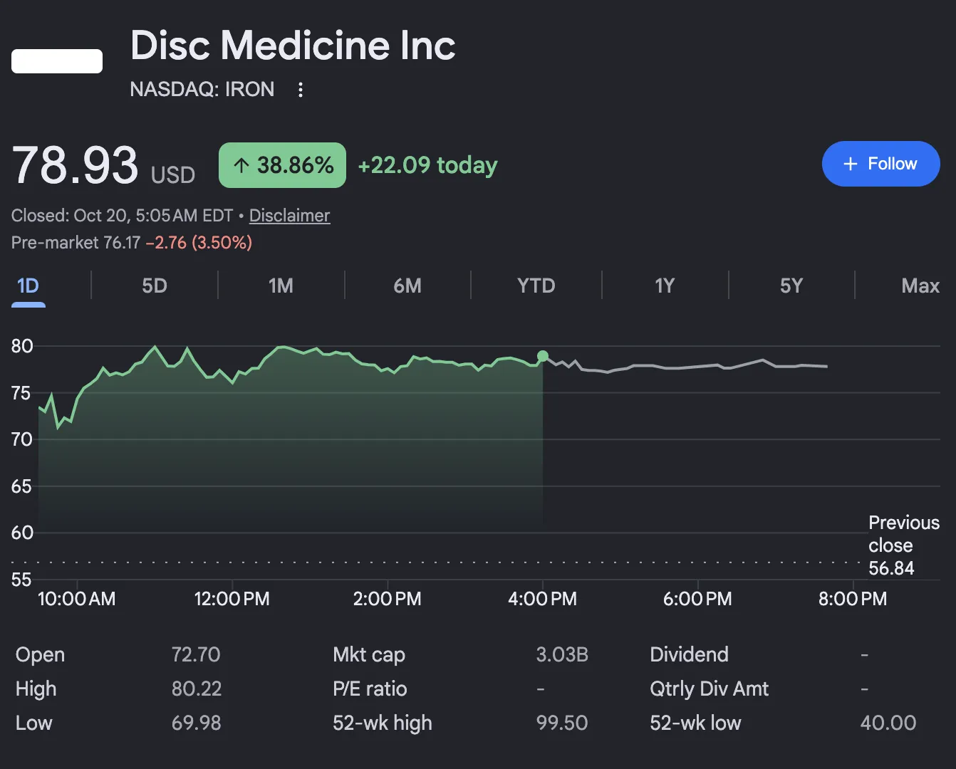Select the 6M time range
Viewport: 956px width, 769px height.
point(407,286)
